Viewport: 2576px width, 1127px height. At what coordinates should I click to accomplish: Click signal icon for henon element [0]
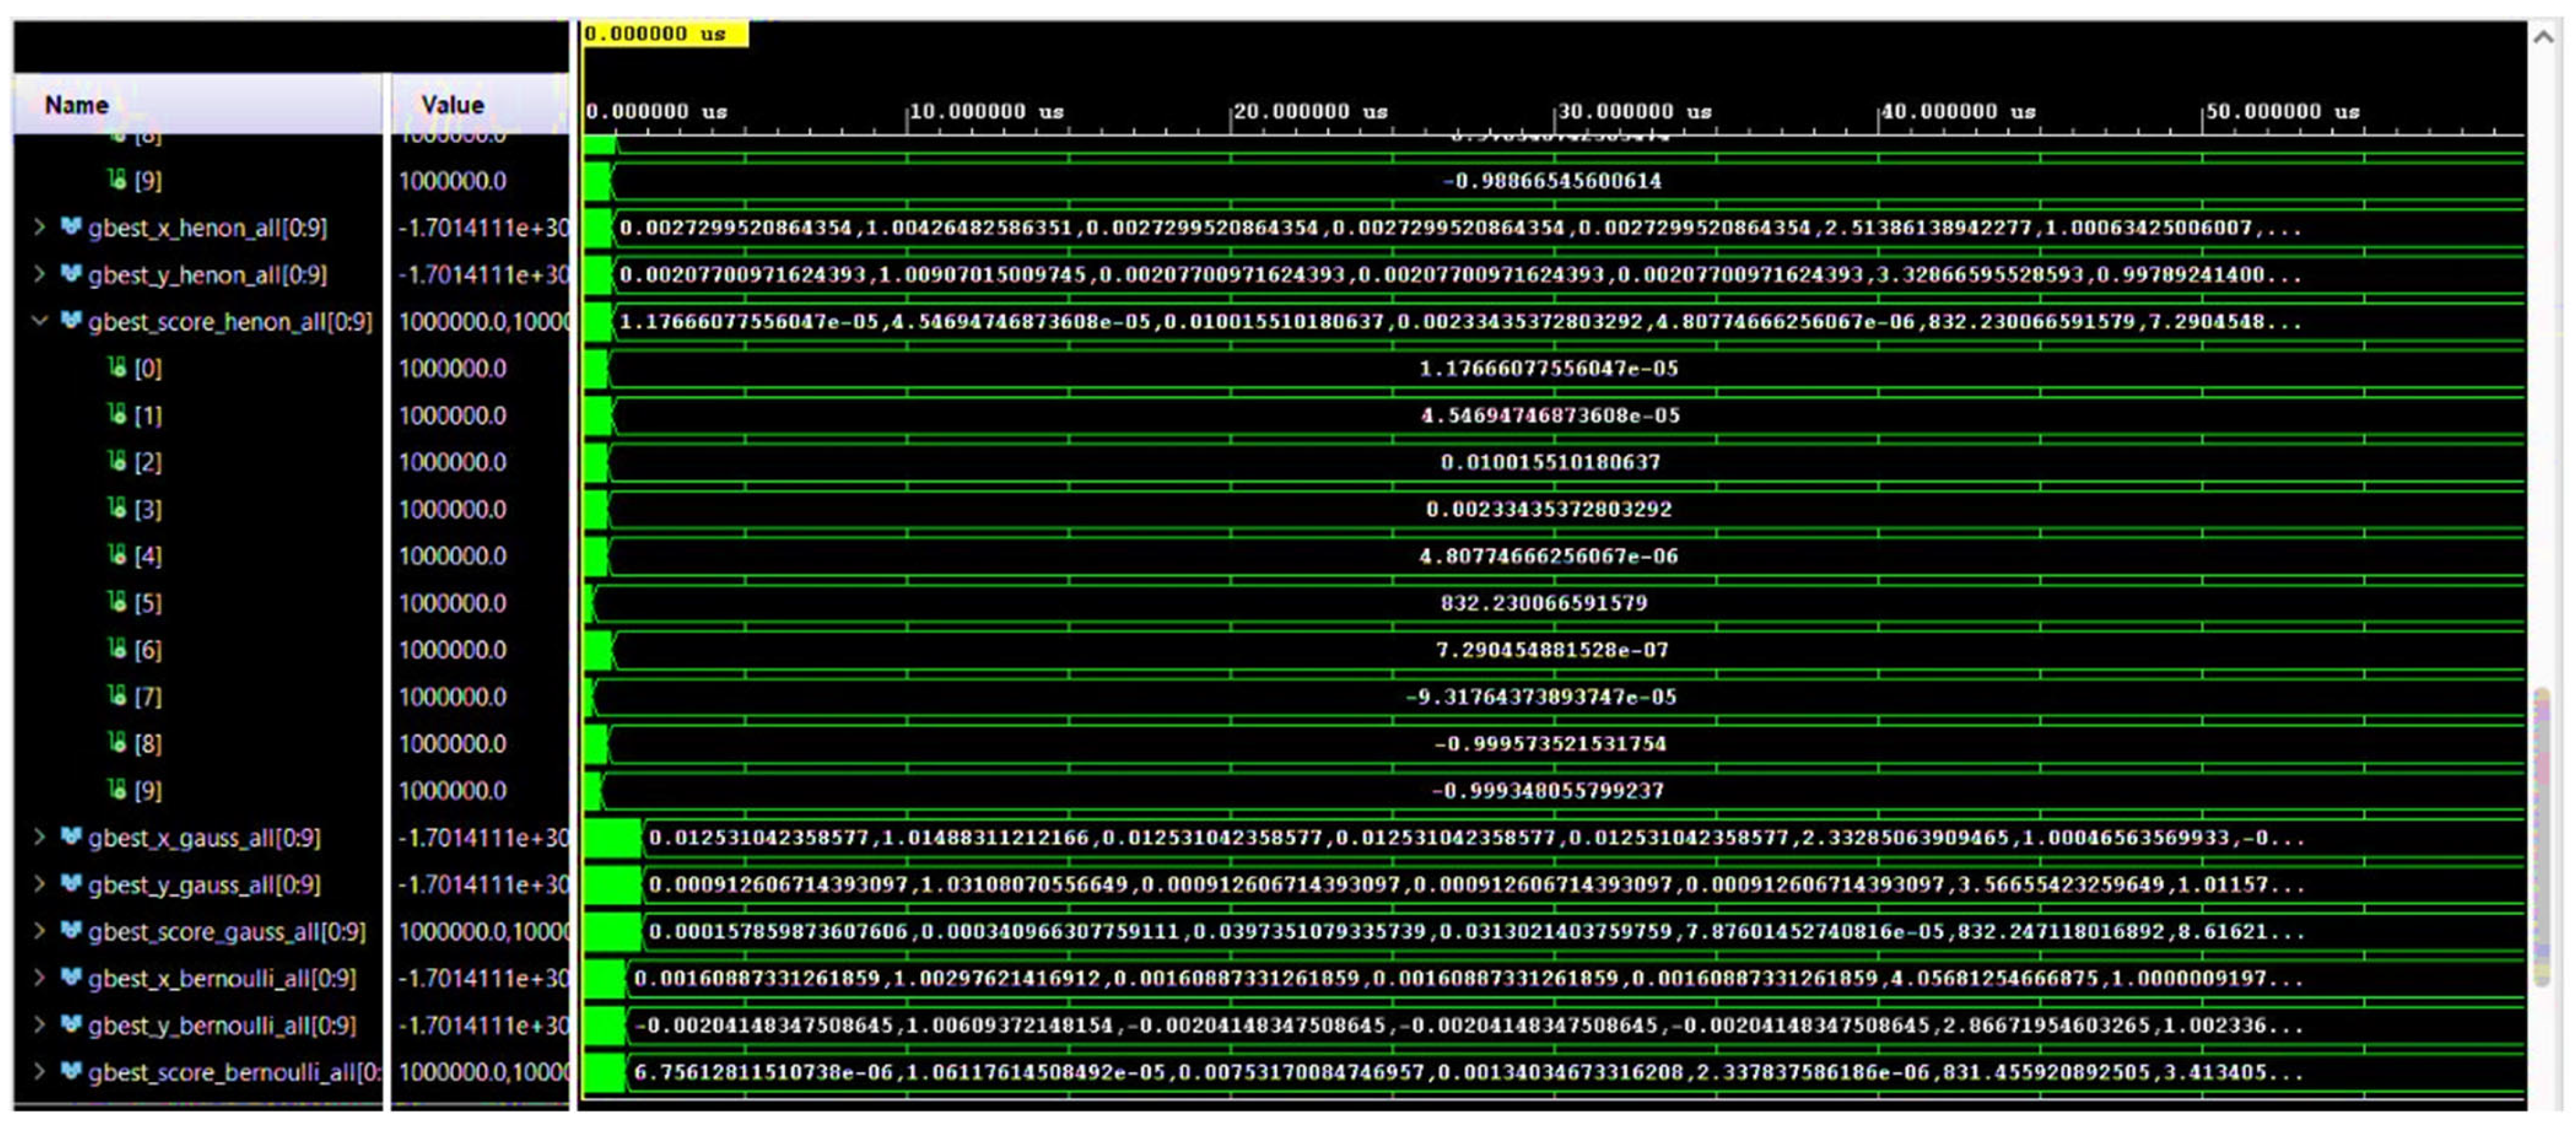pyautogui.click(x=117, y=368)
